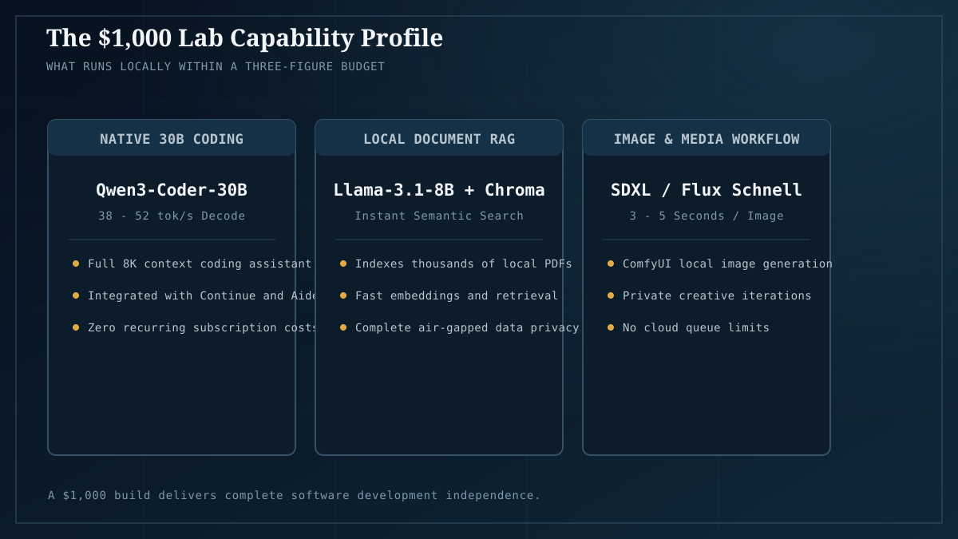Click the 'Image & Media Workflow' card header

tap(707, 139)
